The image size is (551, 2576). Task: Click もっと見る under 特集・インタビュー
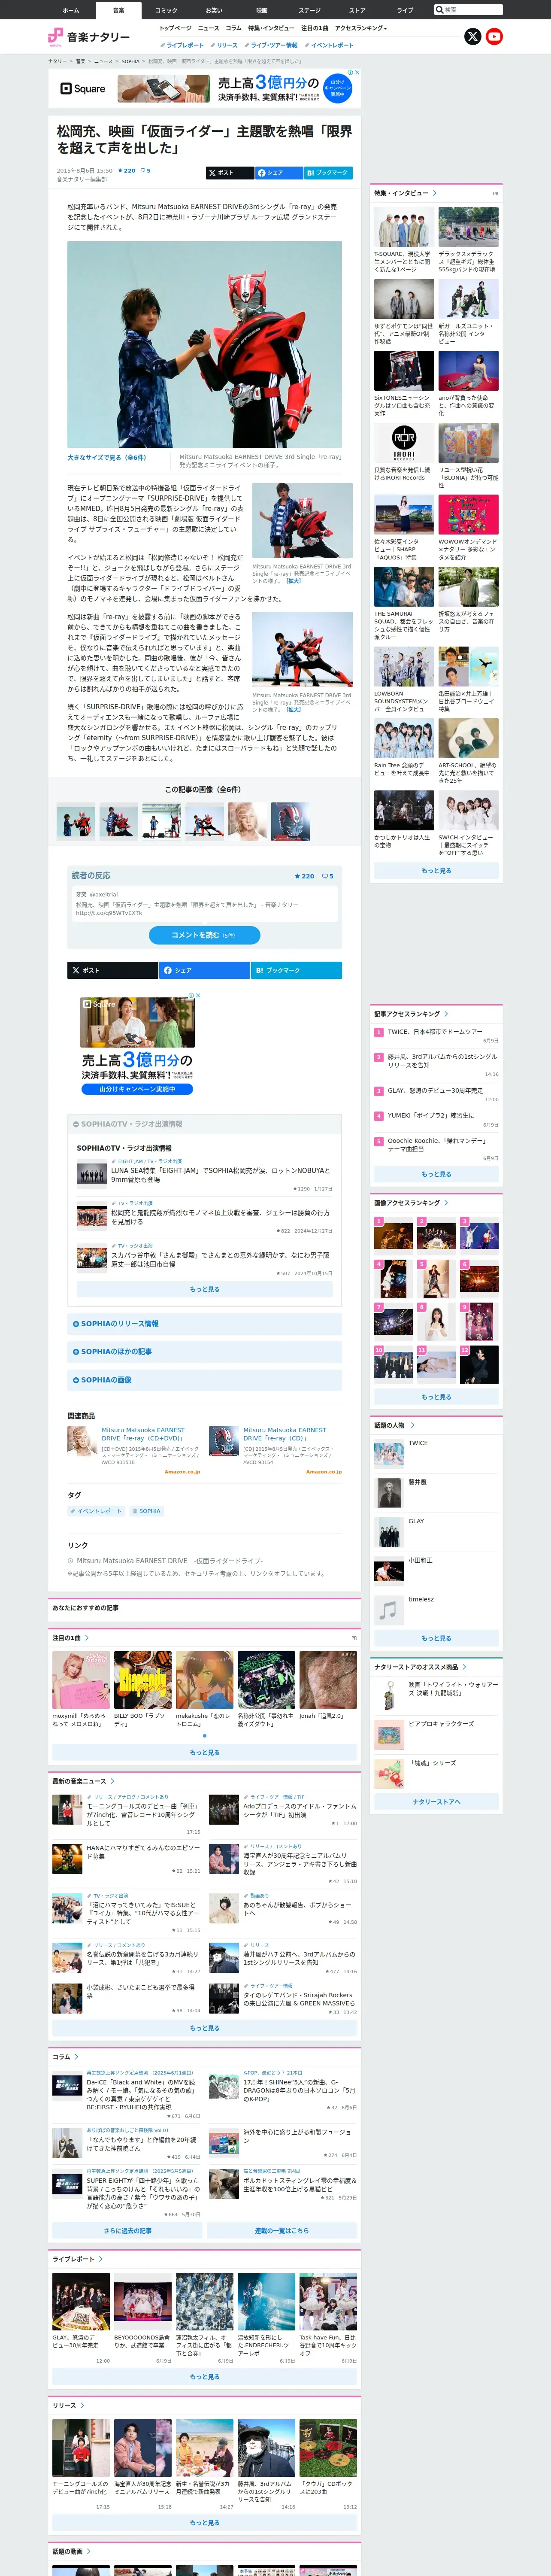436,871
